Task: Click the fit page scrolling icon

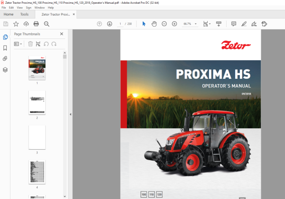Action: point(206,24)
